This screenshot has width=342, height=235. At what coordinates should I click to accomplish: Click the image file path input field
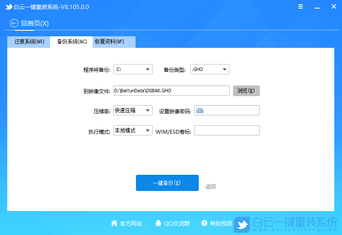(171, 91)
